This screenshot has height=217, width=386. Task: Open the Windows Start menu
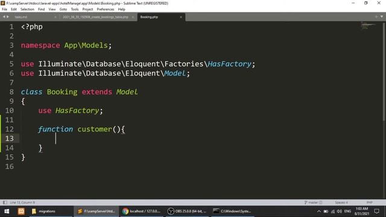[x=7, y=211]
